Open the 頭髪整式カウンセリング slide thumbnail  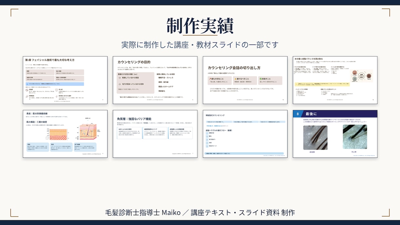[245, 134]
